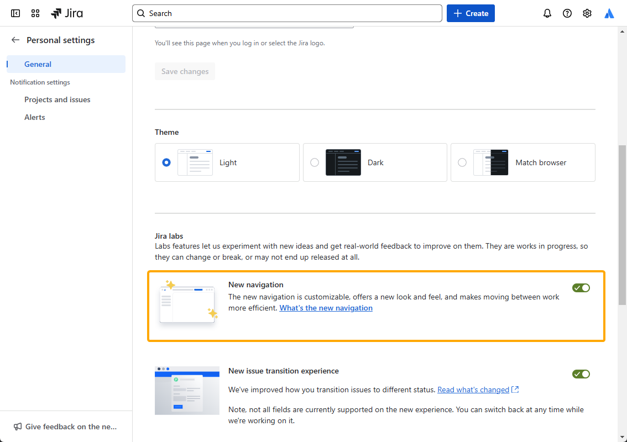Click the Give feedback megaphone icon
Screen dimensions: 627x442
click(x=17, y=426)
